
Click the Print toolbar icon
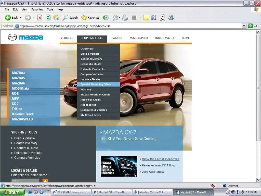pyautogui.click(x=125, y=18)
